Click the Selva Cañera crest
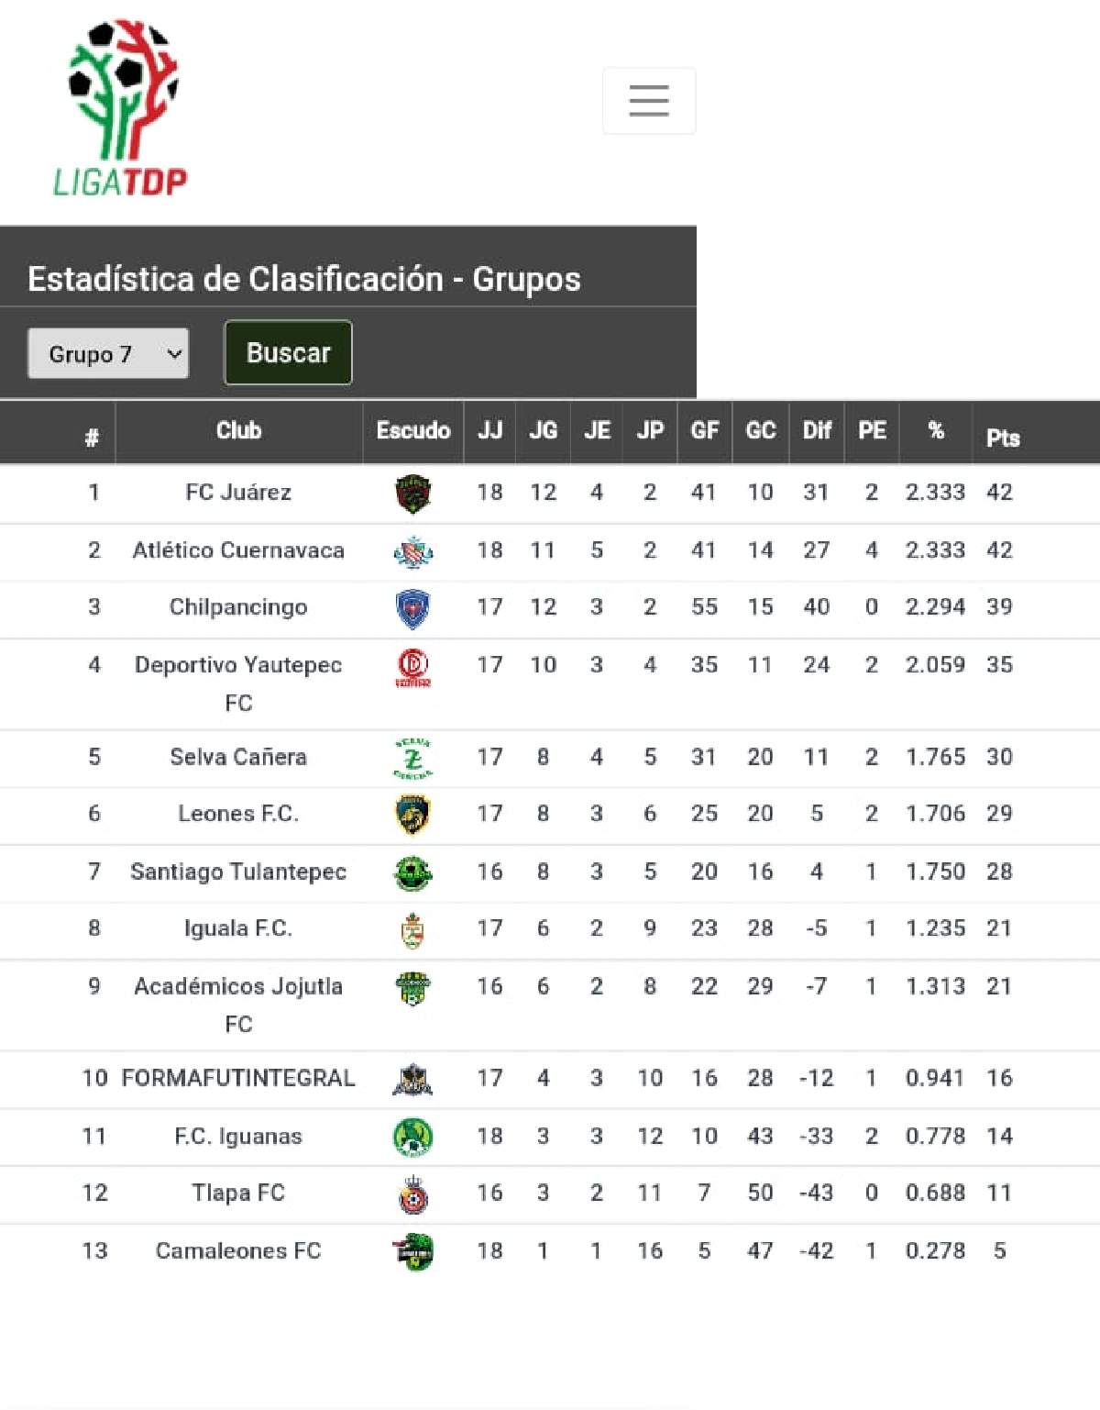This screenshot has width=1100, height=1410. click(x=413, y=759)
